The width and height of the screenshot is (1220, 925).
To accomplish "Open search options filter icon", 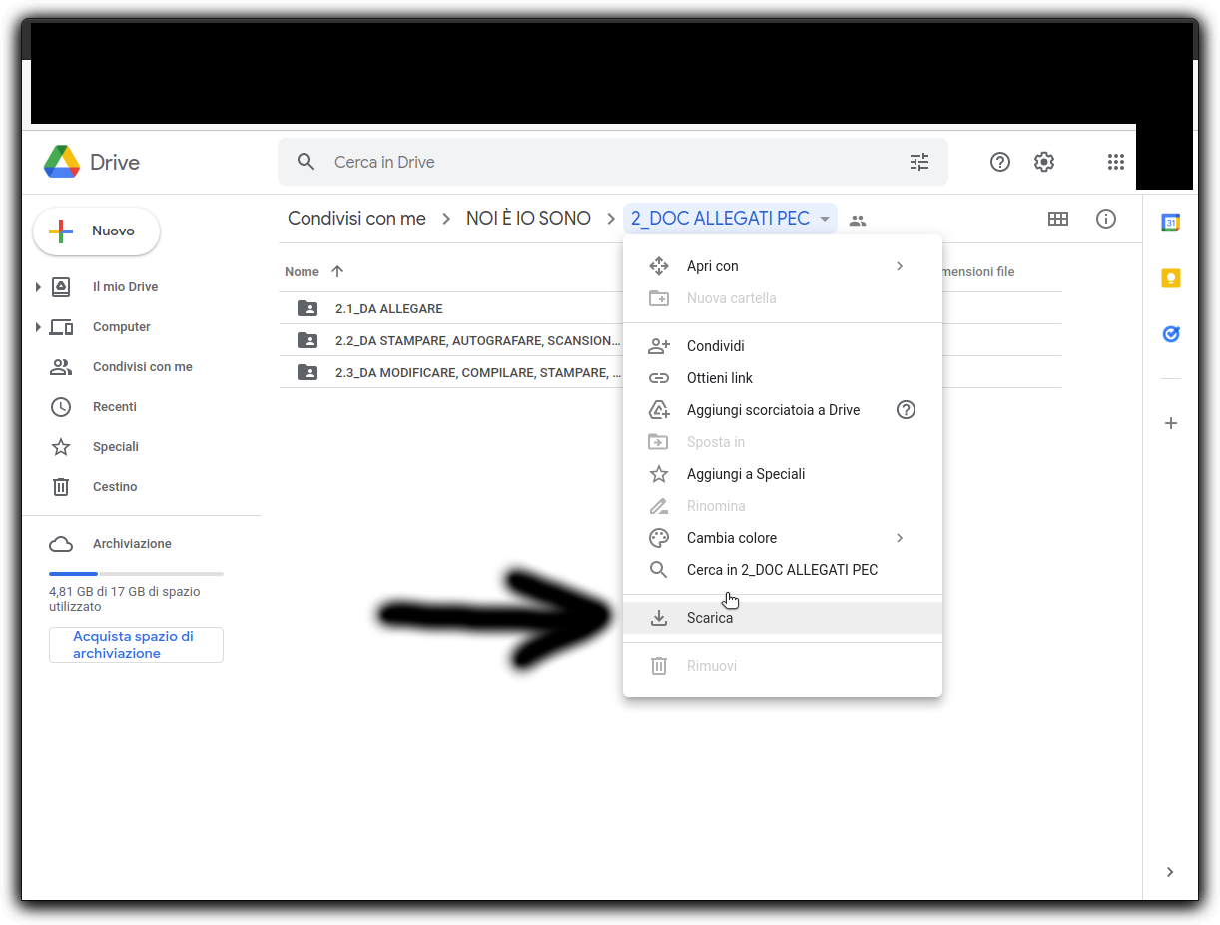I will [919, 162].
